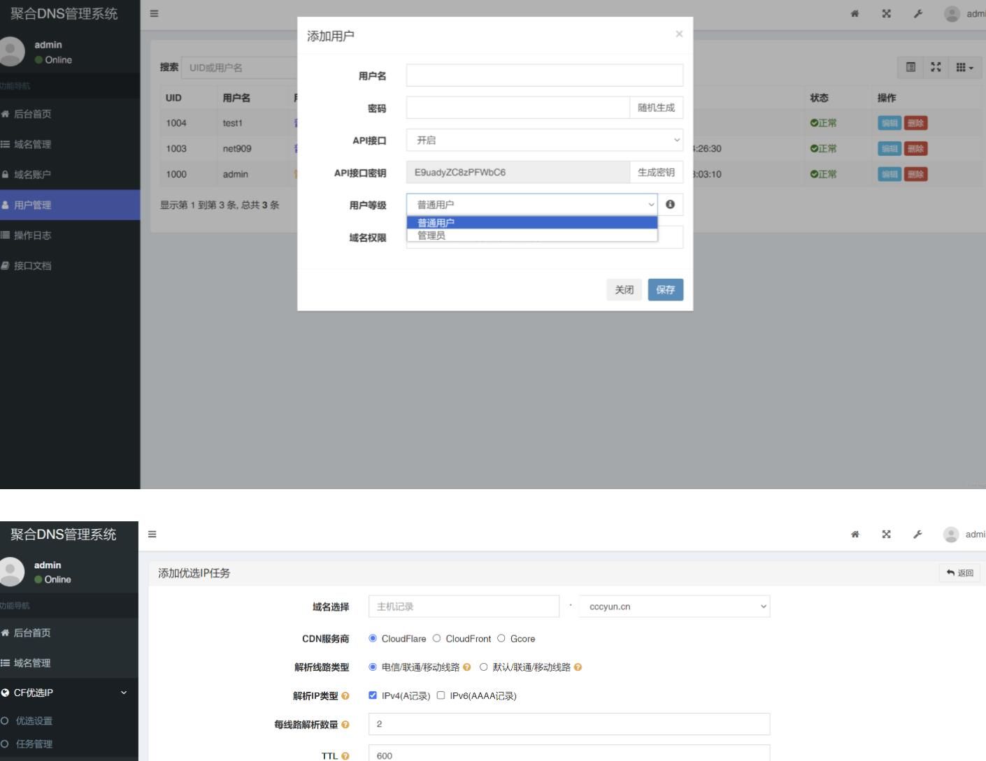Image resolution: width=986 pixels, height=761 pixels.
Task: Choose 默认/联通/移动线路 line type
Action: point(483,667)
